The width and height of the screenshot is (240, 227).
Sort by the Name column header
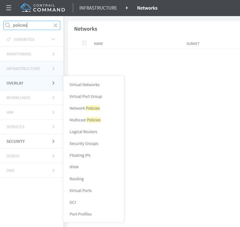(x=98, y=44)
